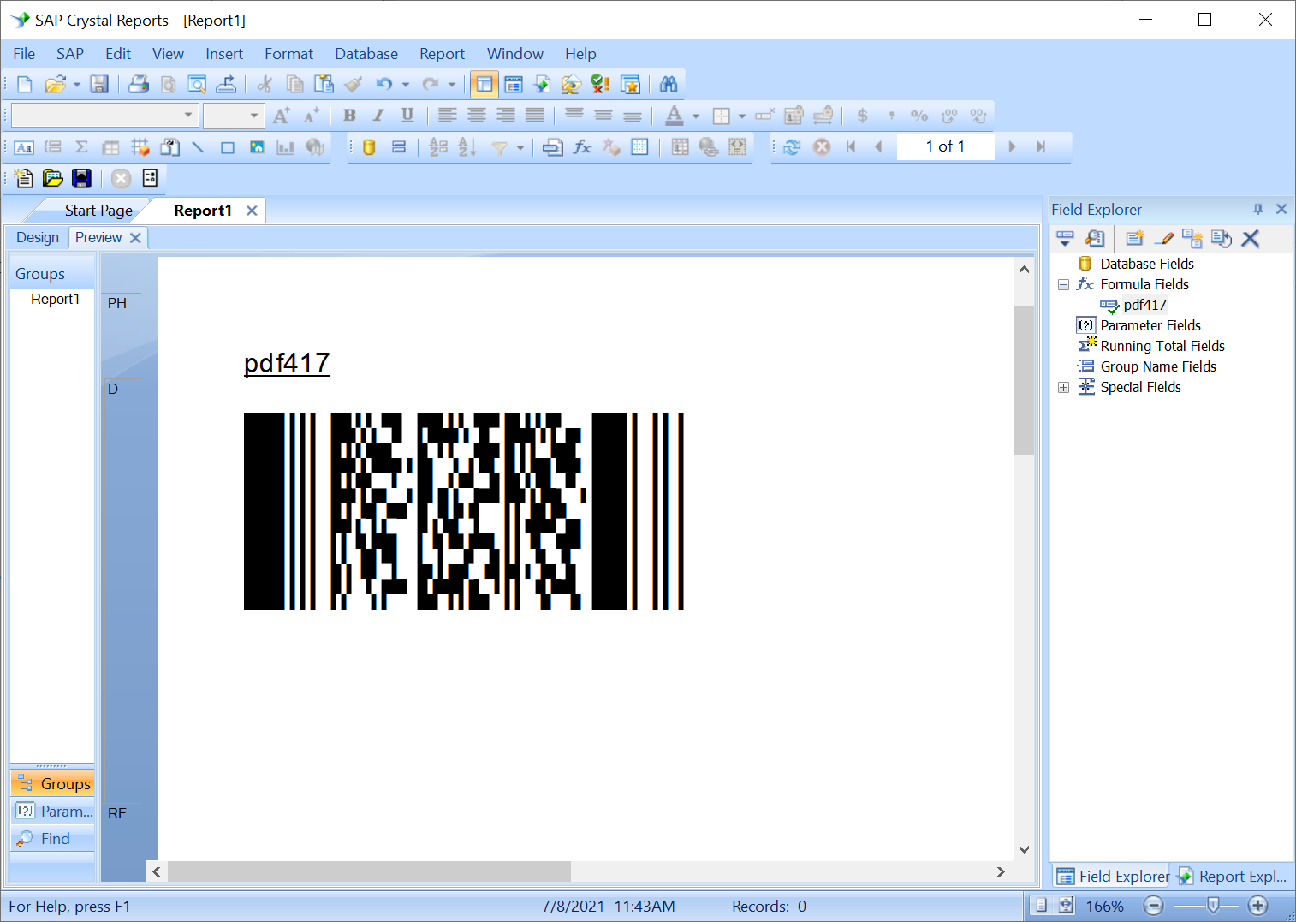Click the New field icon in Field Explorer
Screen dimensions: 1296x922
coord(1135,239)
